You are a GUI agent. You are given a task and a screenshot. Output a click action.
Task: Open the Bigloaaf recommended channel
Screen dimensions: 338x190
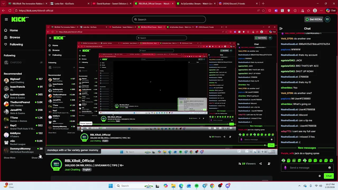pyautogui.click(x=23, y=80)
